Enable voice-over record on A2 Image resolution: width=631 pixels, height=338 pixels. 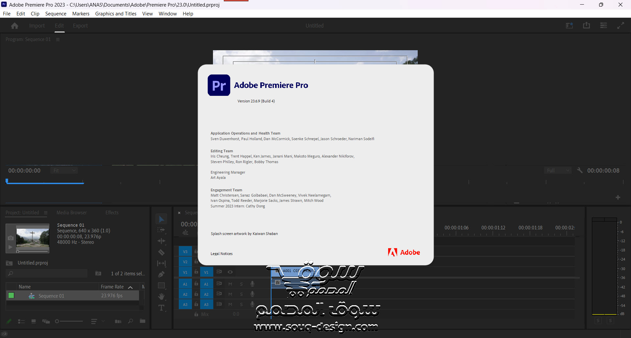pyautogui.click(x=252, y=294)
